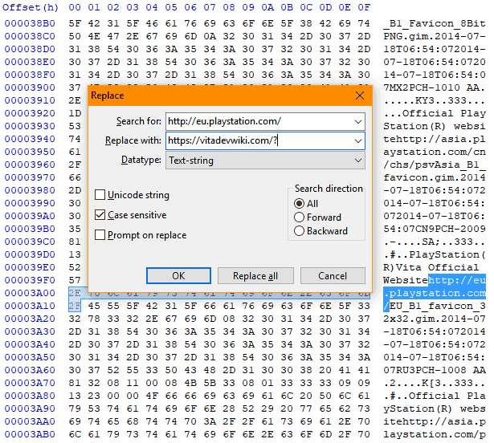Open the Datatype Text-string combo box
The image size is (494, 443).
pyautogui.click(x=265, y=161)
